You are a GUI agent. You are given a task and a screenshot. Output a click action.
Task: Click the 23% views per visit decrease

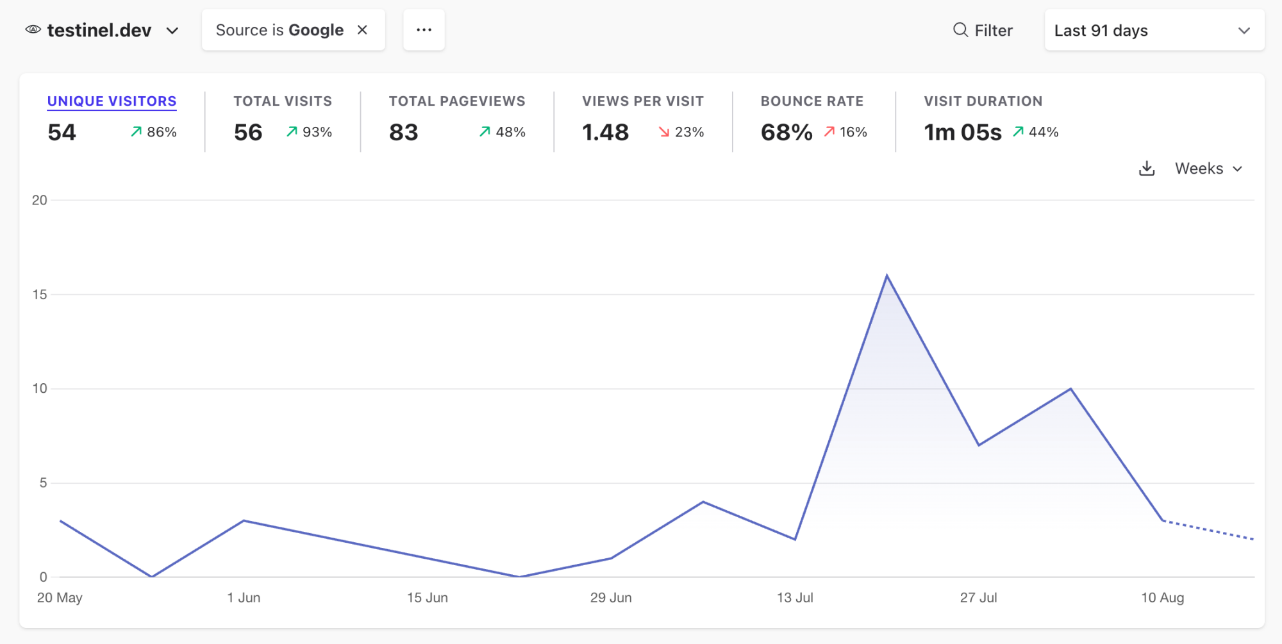coord(681,132)
